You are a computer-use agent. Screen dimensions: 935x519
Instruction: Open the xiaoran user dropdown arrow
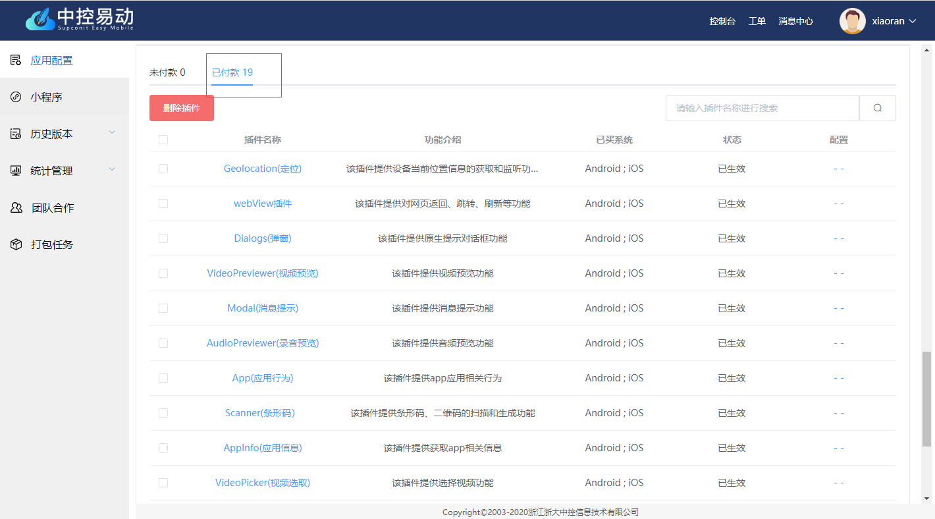[x=913, y=21]
